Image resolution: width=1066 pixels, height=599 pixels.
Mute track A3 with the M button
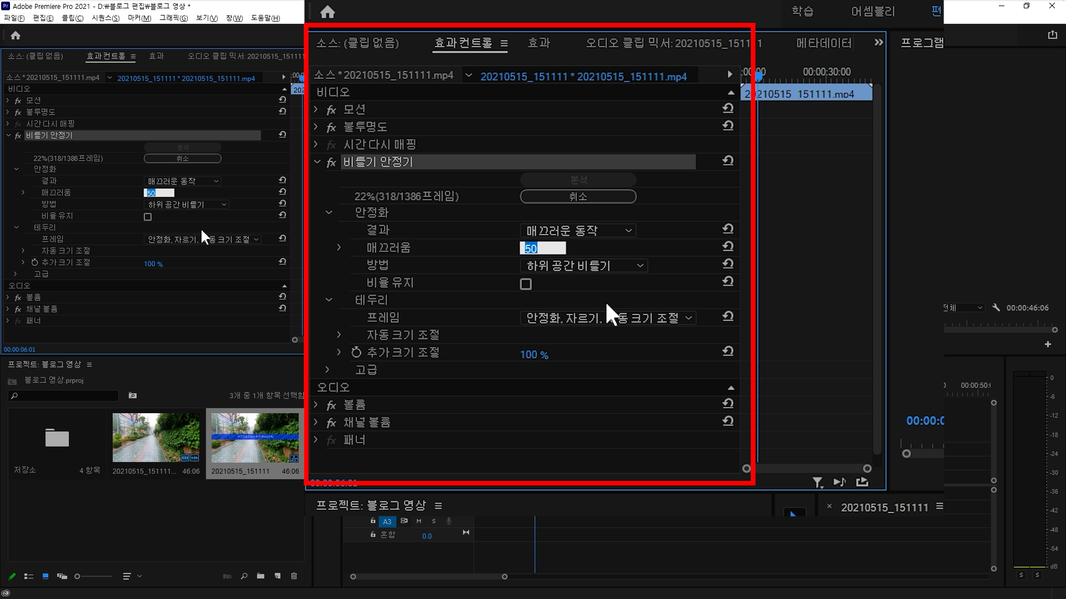[419, 521]
